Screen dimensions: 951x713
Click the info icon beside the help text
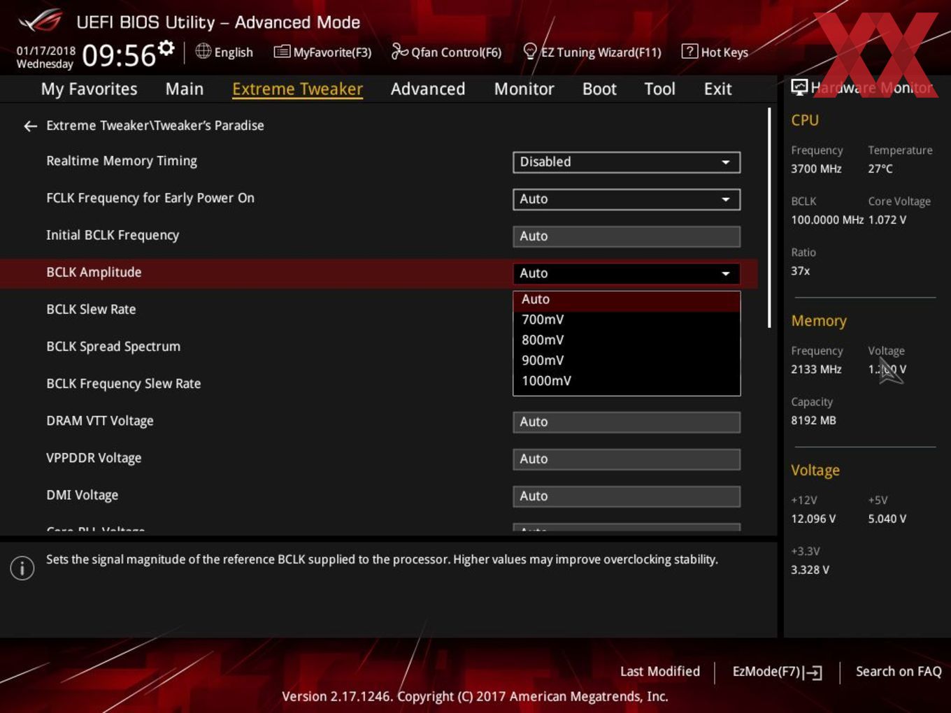[x=22, y=568]
